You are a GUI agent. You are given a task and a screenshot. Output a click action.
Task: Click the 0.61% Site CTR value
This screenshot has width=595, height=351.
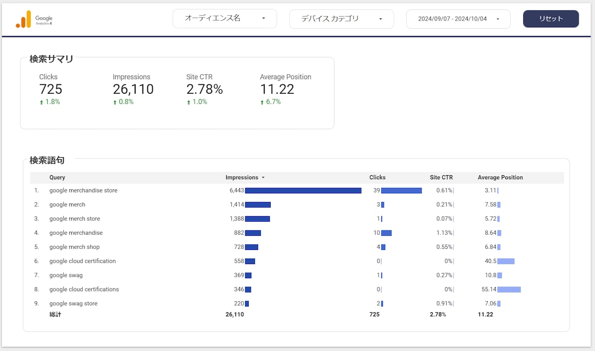[x=444, y=190]
